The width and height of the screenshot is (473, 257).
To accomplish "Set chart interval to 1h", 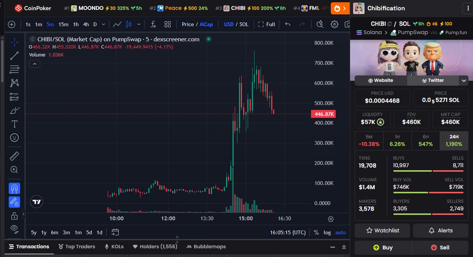I will click(x=76, y=24).
